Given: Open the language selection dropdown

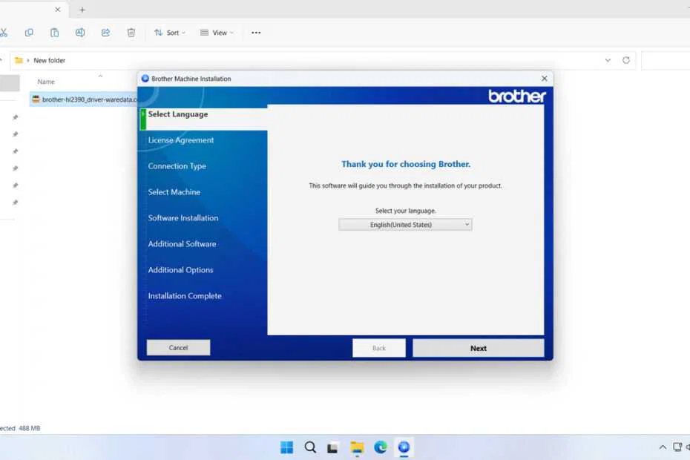Looking at the screenshot, I should click(404, 224).
